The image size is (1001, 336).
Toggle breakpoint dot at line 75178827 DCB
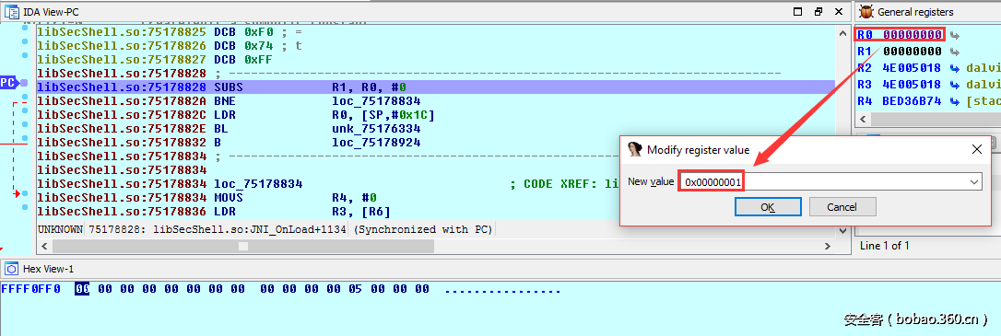pyautogui.click(x=25, y=56)
